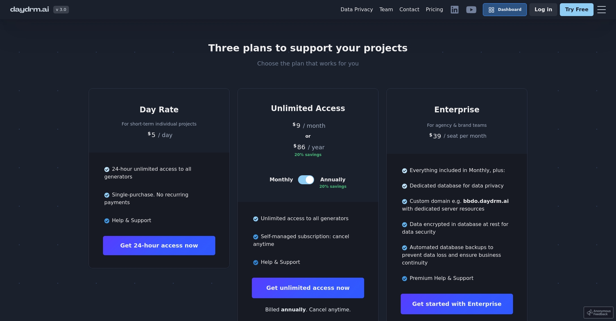
Task: Click checkmark beside Unlimited access to all generators
Action: coord(256,219)
